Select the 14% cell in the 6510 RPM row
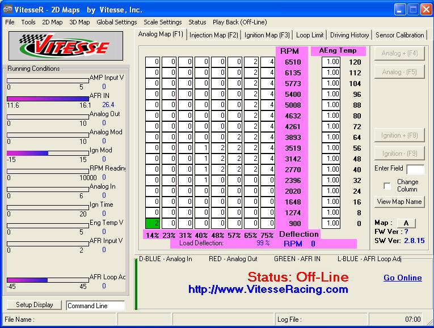This screenshot has height=328, width=434. pyautogui.click(x=153, y=62)
